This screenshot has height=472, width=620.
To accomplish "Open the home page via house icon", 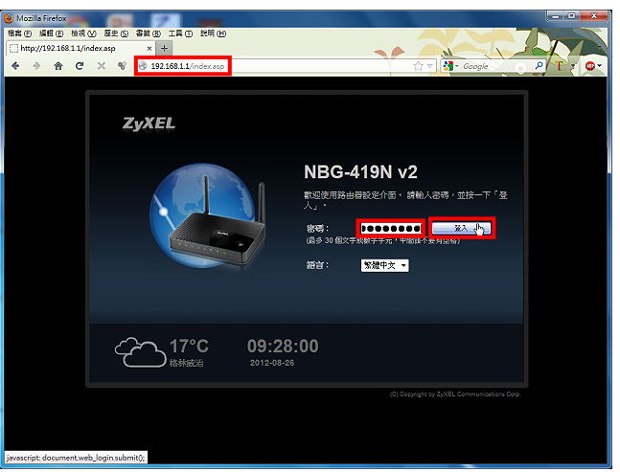I will (x=58, y=66).
